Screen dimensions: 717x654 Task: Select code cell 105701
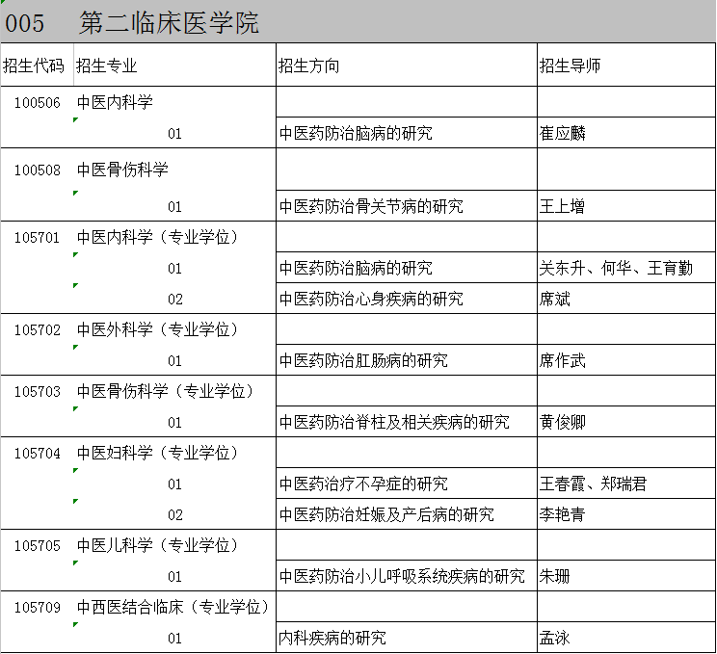coord(37,238)
